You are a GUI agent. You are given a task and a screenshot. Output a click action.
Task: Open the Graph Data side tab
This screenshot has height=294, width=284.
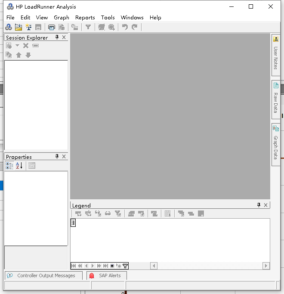click(x=276, y=144)
